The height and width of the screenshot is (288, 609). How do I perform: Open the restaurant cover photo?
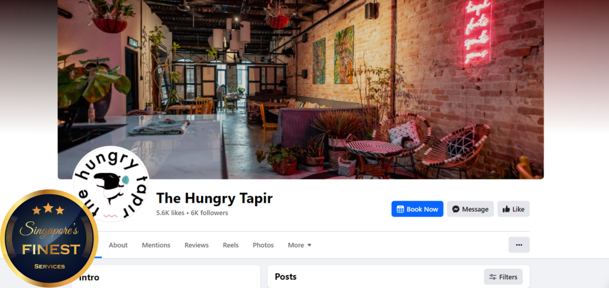pos(300,90)
